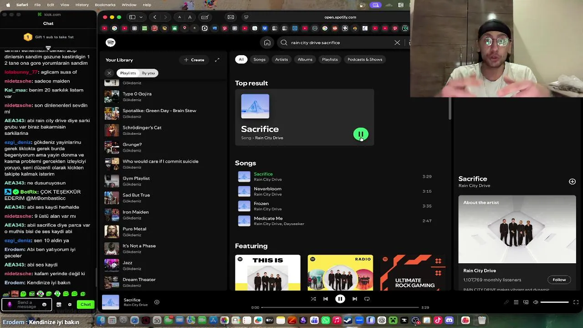Toggle repeat in the player bar

click(x=367, y=299)
